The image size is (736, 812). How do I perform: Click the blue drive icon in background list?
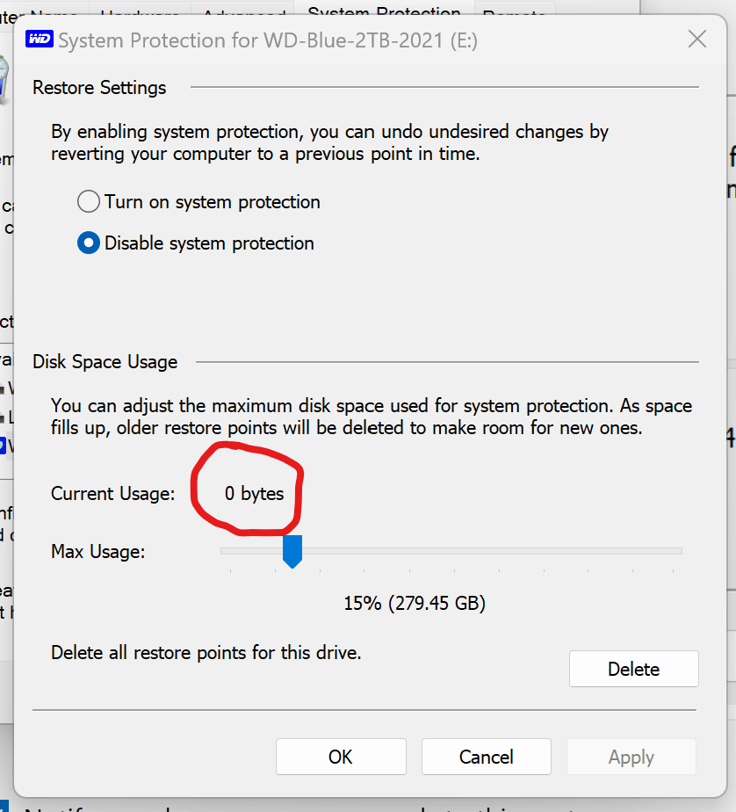3,446
